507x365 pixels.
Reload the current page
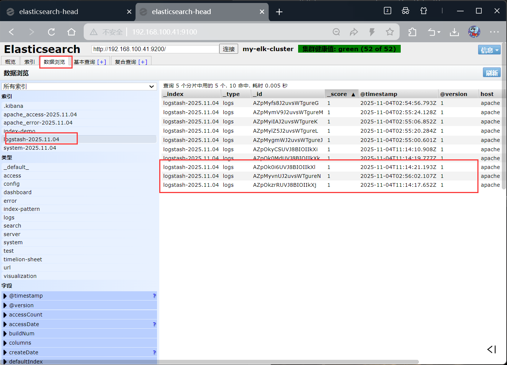[x=51, y=32]
